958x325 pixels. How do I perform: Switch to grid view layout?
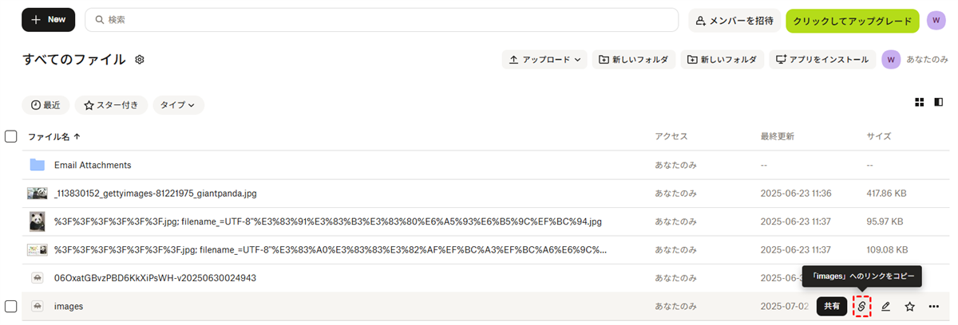coord(919,102)
